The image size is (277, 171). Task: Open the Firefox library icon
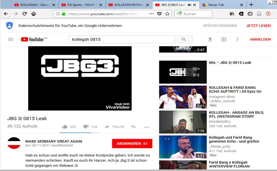coord(232,14)
